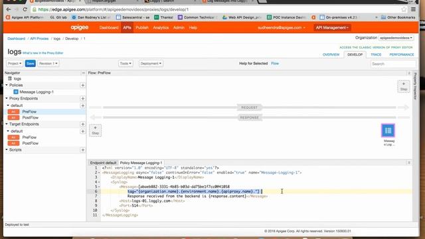The height and width of the screenshot is (239, 425).
Task: Collapse the Policies section
Action: (x=7, y=85)
